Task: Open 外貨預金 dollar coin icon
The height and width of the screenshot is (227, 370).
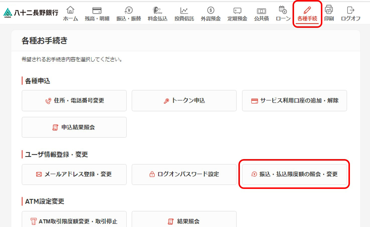Action: [x=211, y=10]
